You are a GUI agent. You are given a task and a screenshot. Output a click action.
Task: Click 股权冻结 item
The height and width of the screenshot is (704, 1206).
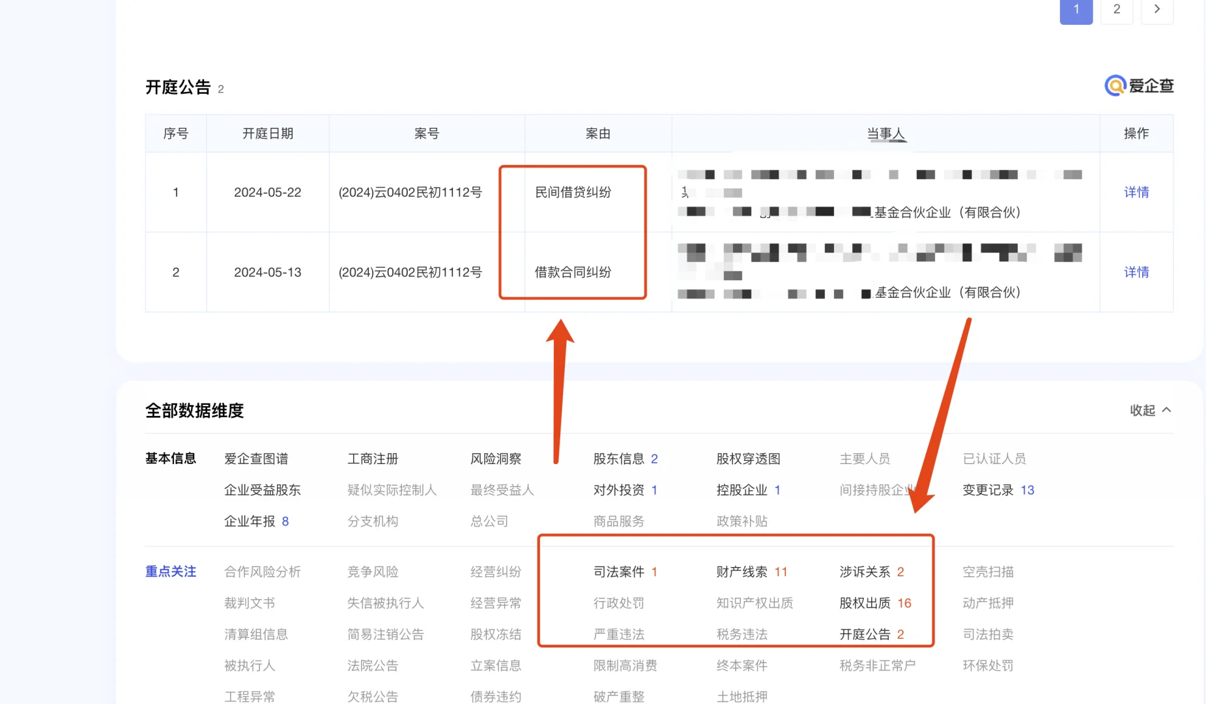[496, 634]
